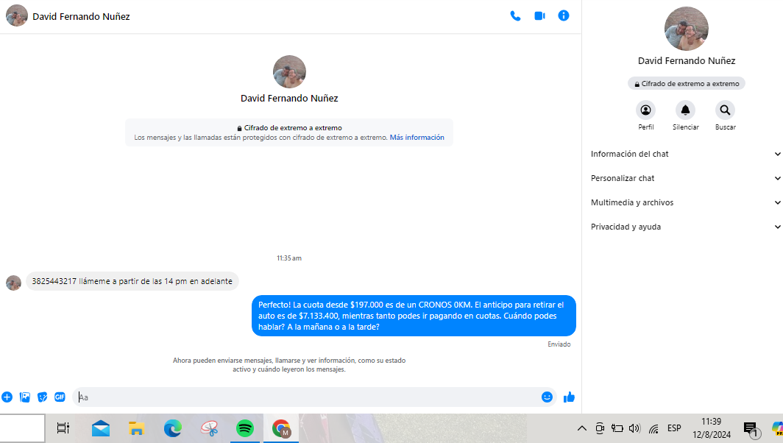Toggle the conversation information panel
783x443 pixels.
pyautogui.click(x=564, y=15)
